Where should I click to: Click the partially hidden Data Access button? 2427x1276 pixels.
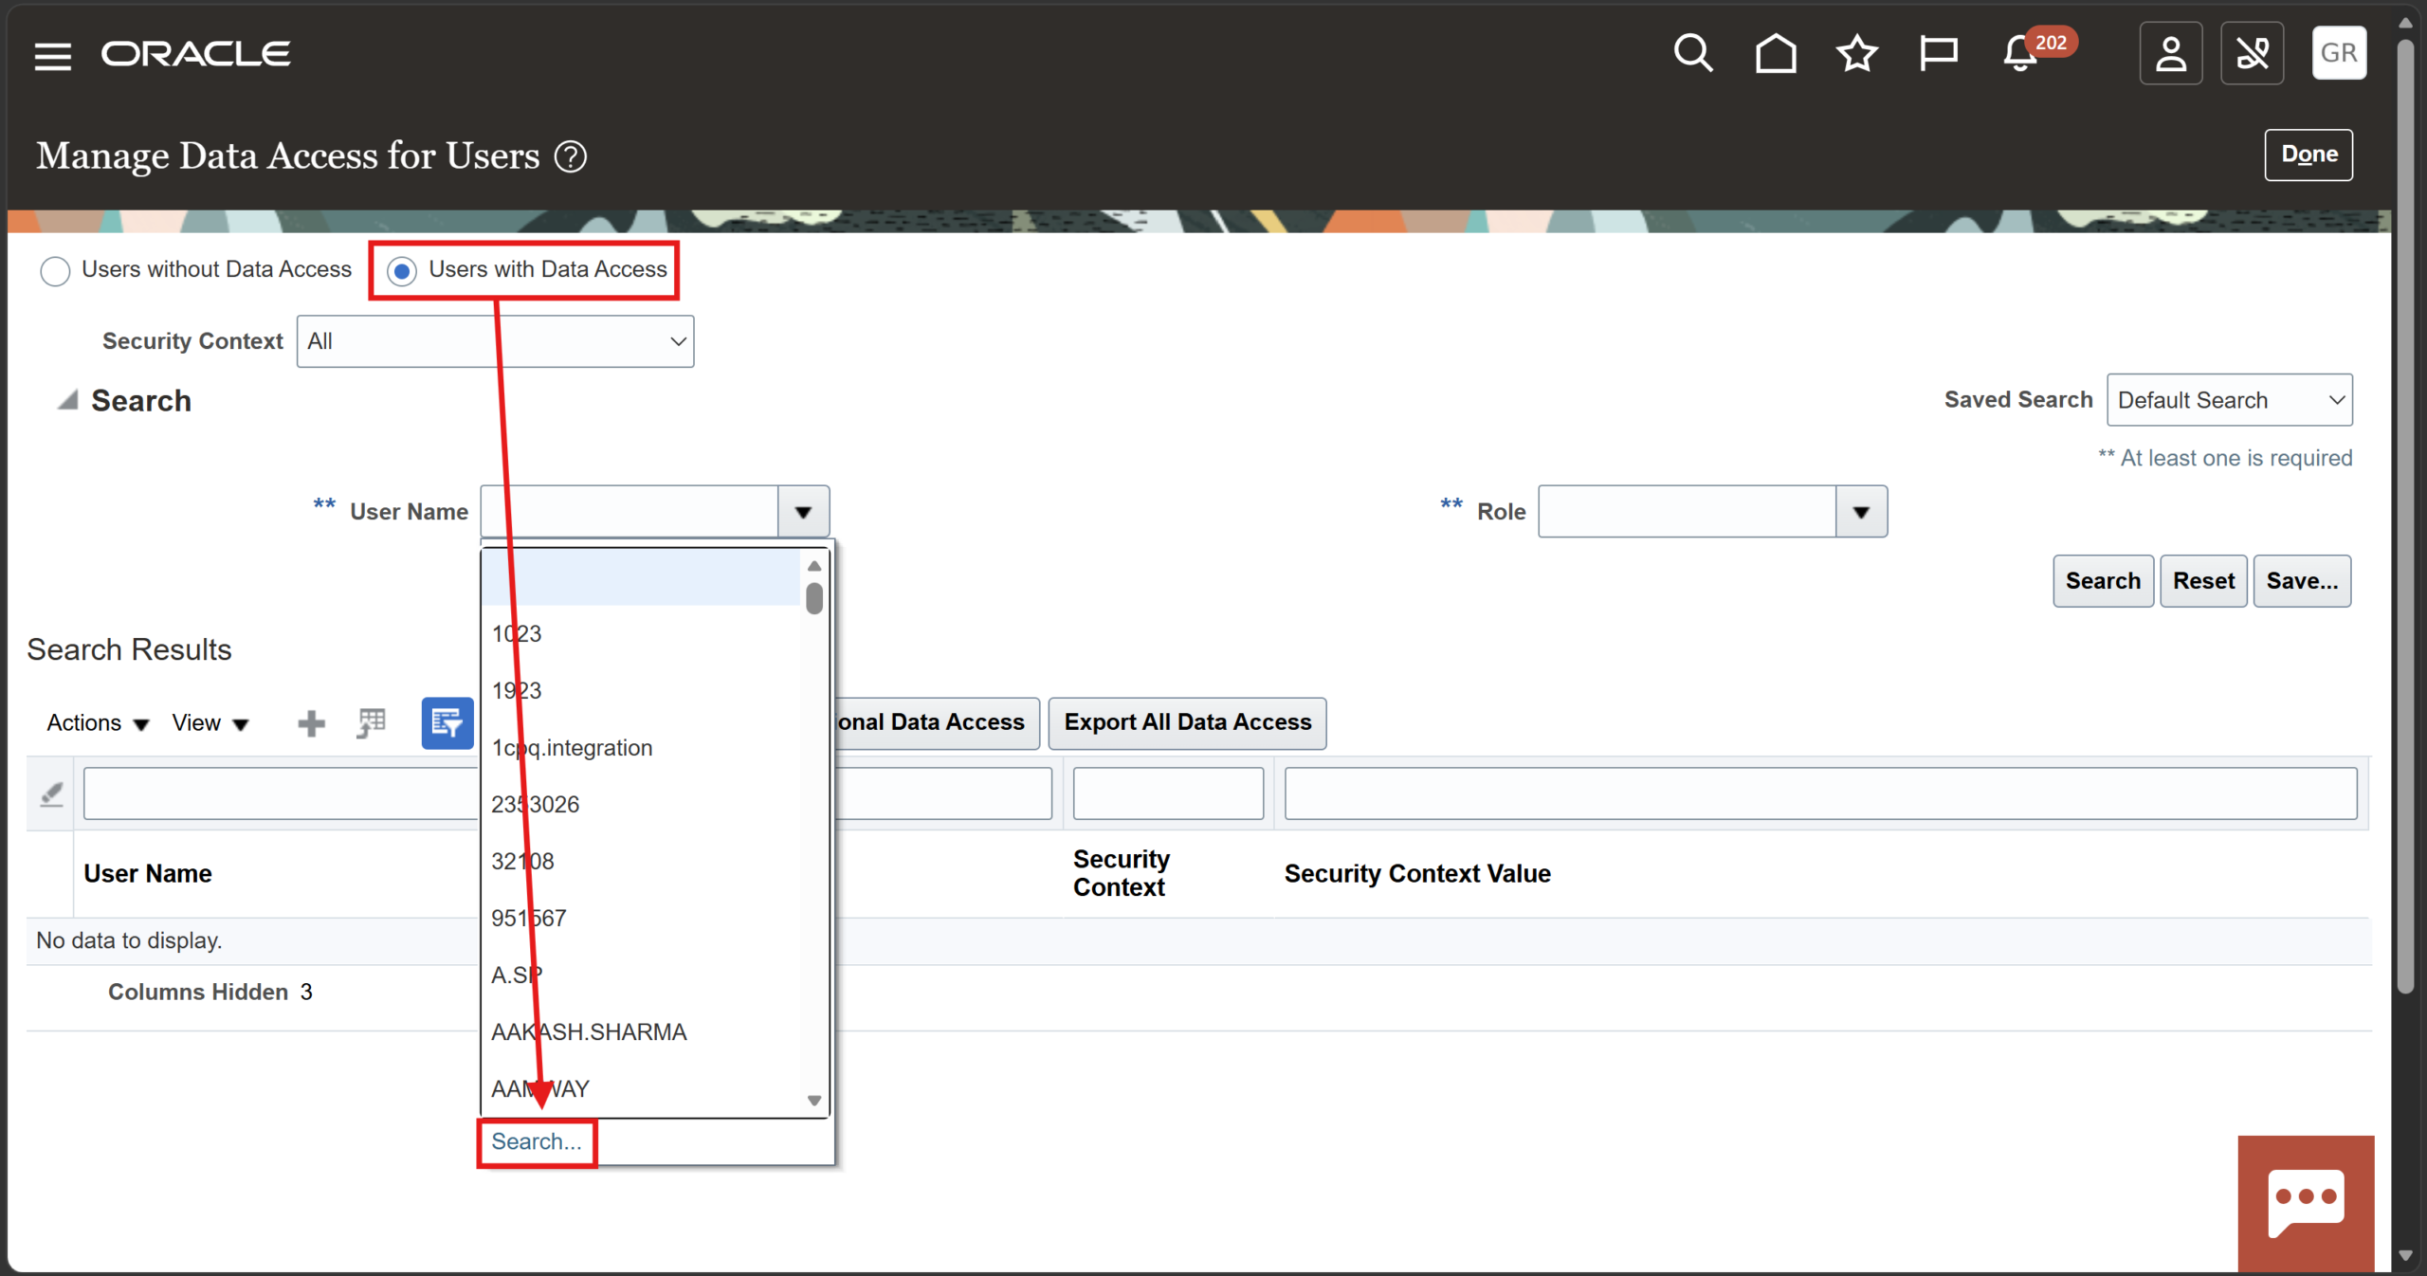(x=937, y=723)
